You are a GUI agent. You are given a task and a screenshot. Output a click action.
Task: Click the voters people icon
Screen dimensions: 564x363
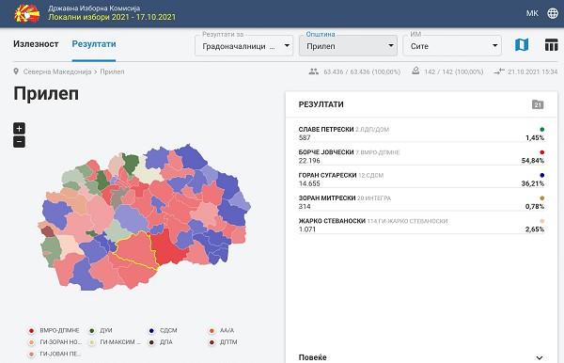point(314,71)
